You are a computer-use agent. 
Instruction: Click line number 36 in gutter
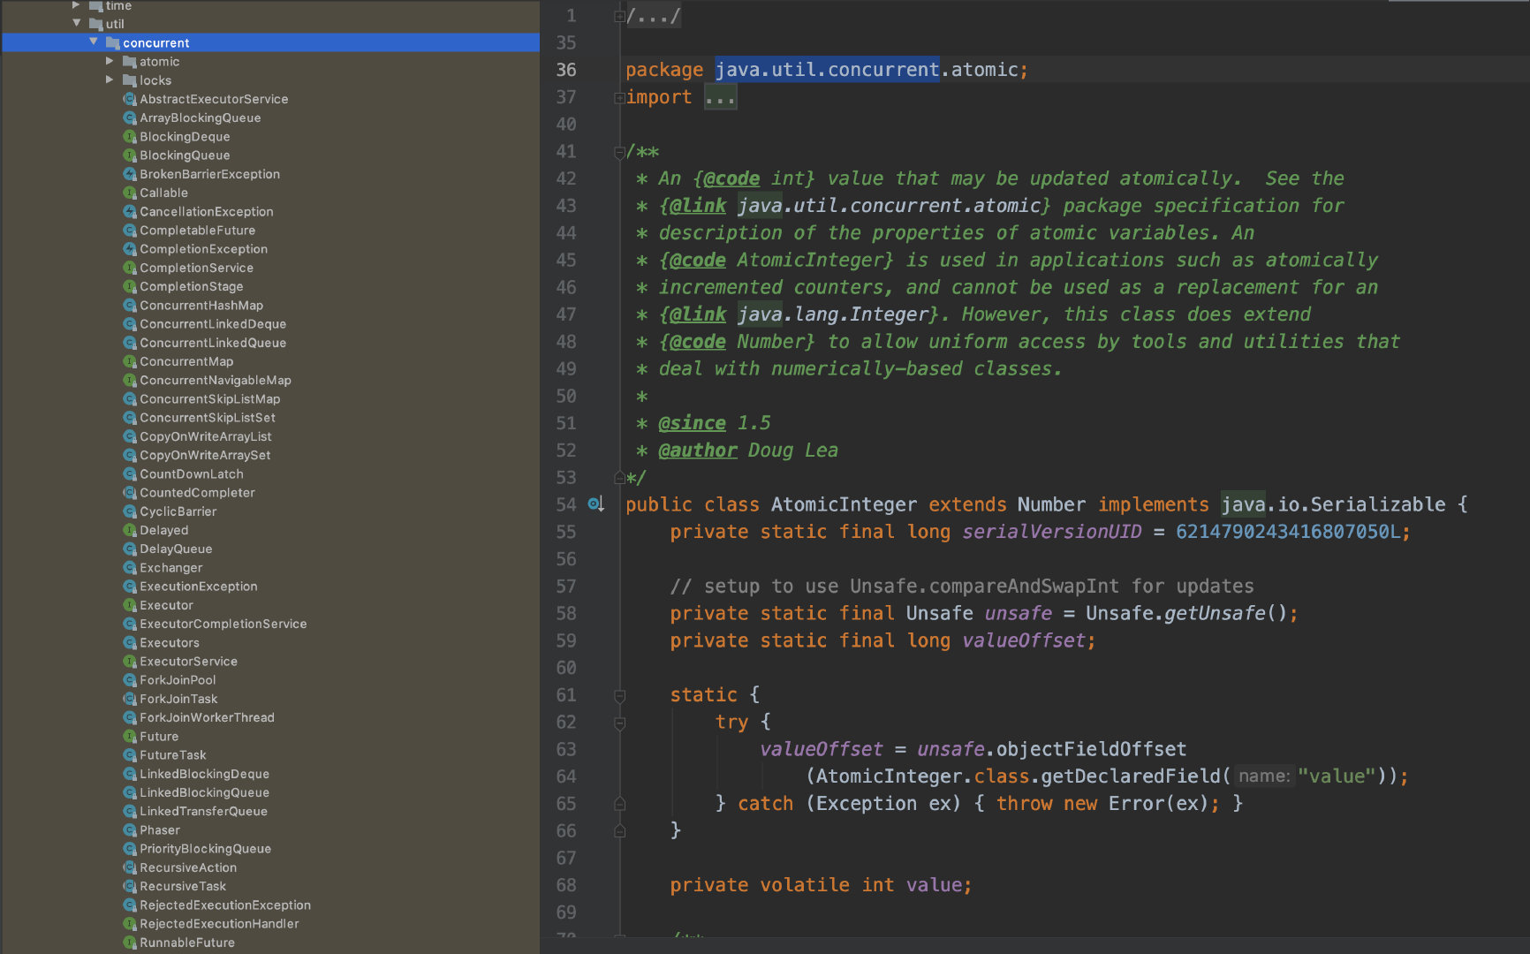point(566,70)
